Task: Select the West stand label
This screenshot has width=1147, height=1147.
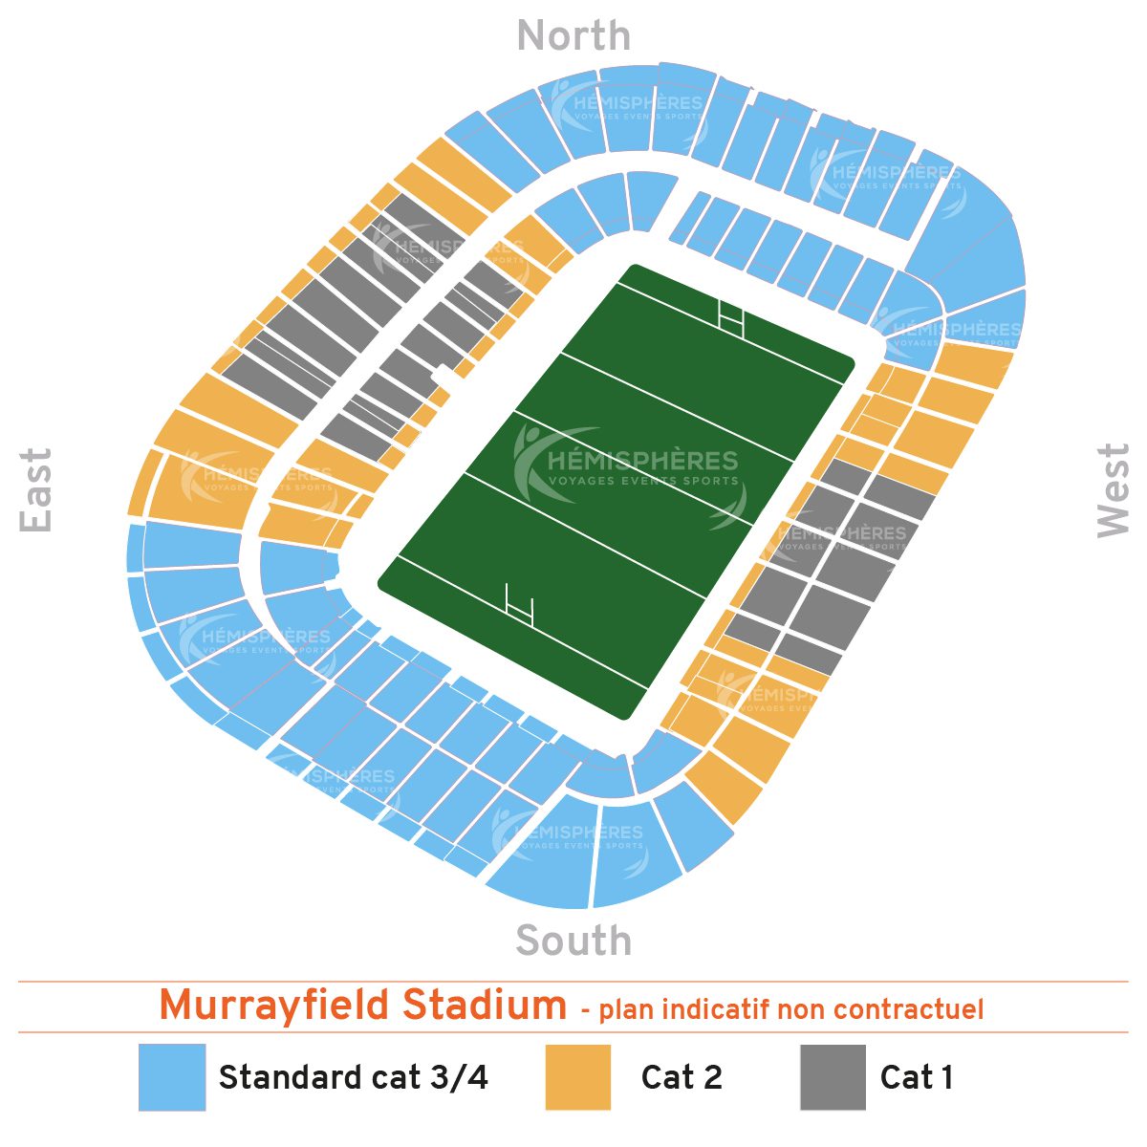Action: (1113, 489)
